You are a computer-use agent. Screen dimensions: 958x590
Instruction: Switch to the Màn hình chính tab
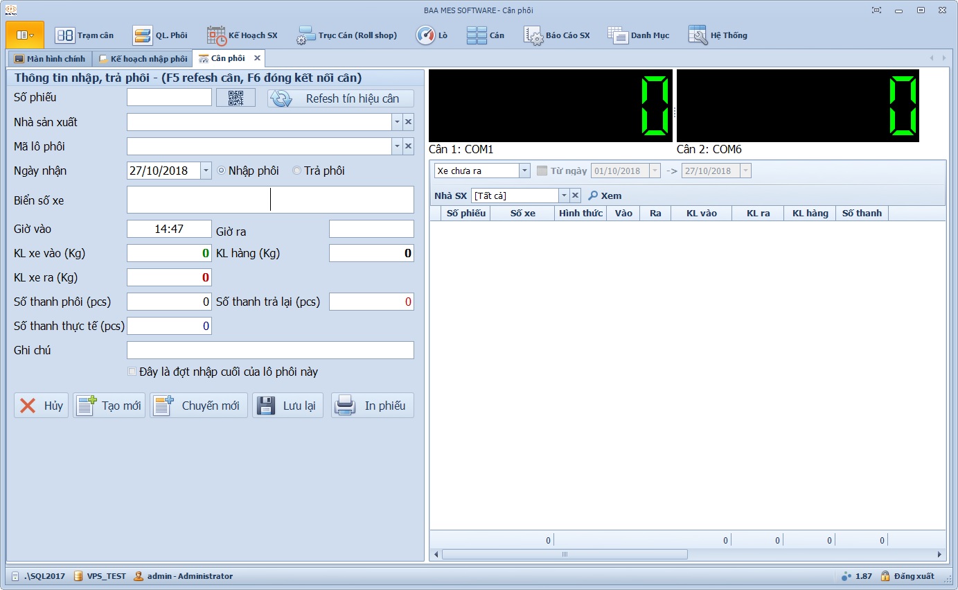pos(49,59)
